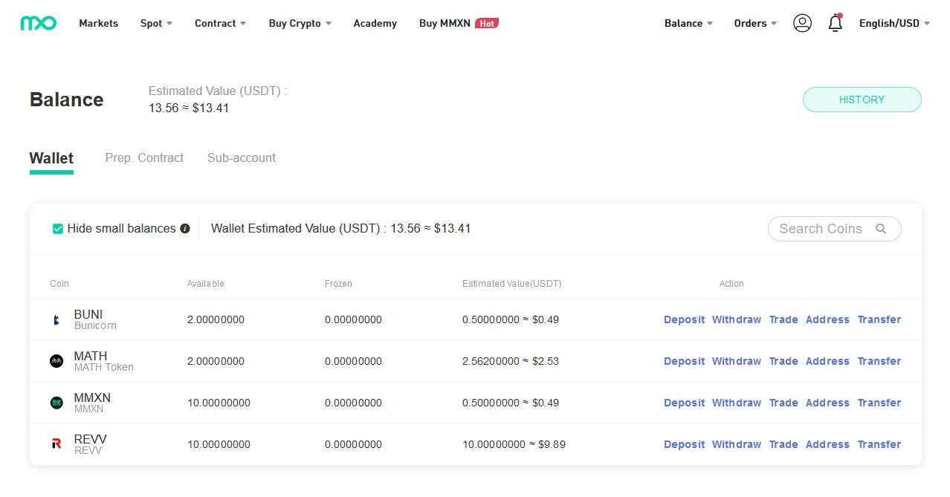Open the header Balance dropdown
950x497 pixels.
coord(688,23)
